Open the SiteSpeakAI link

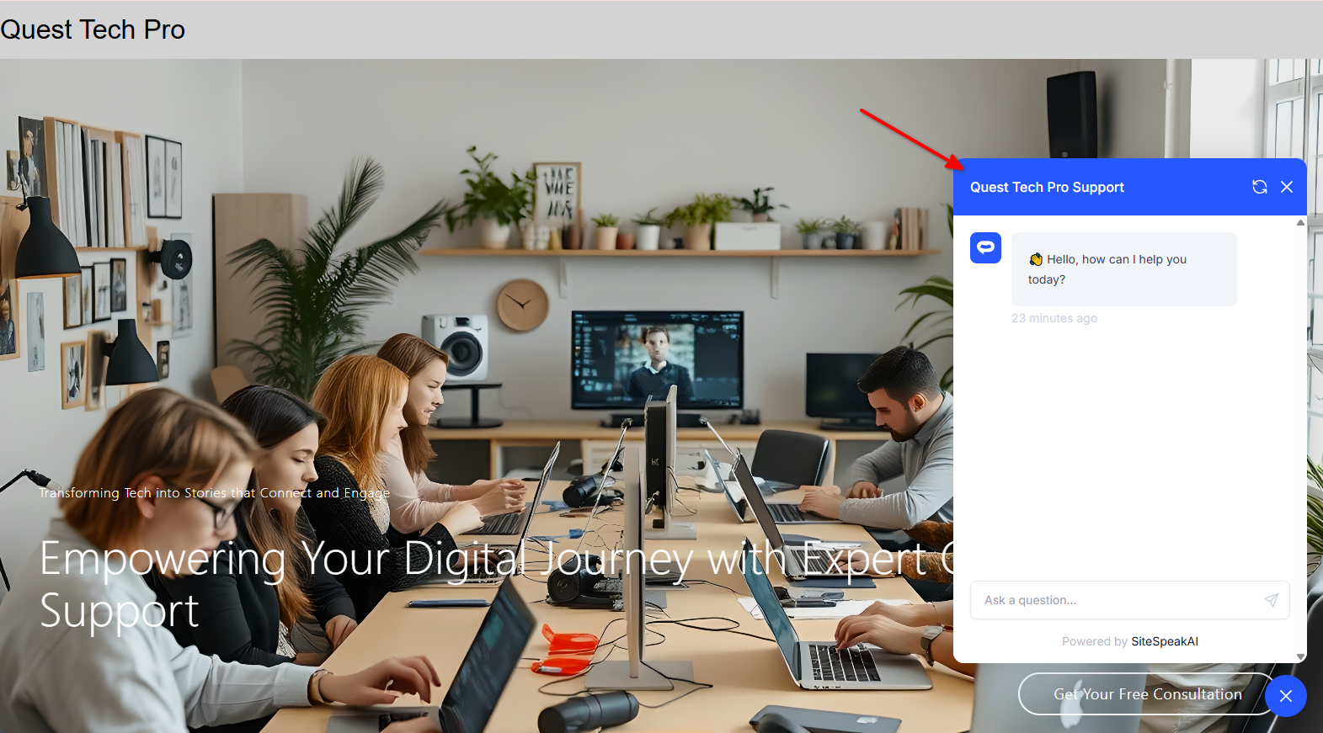1165,641
